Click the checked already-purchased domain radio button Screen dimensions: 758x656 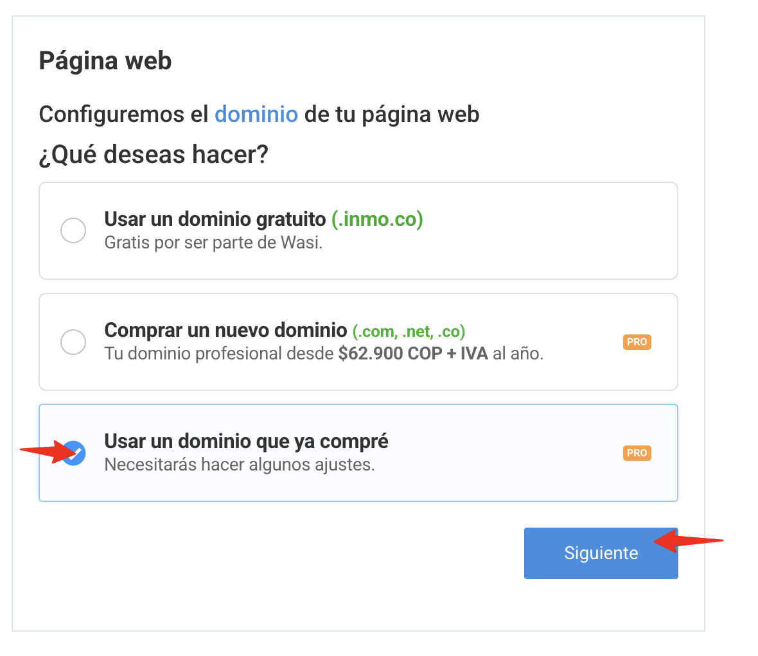tap(74, 453)
